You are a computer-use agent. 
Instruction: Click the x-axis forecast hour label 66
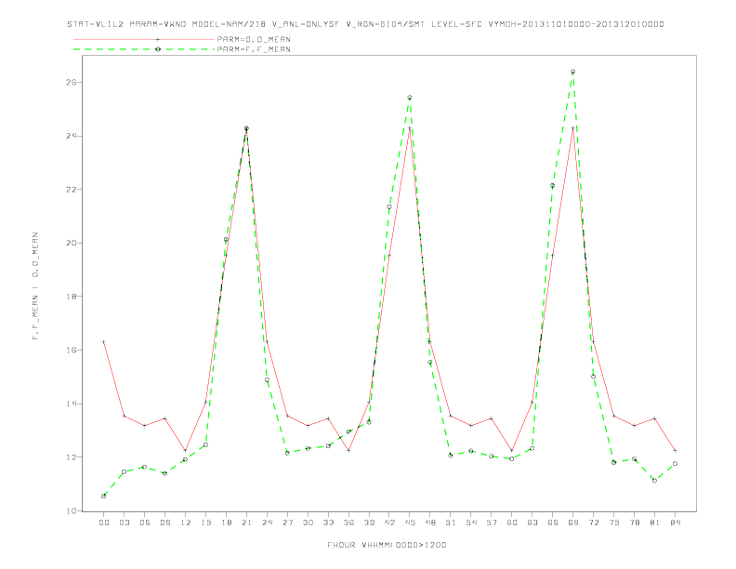[553, 523]
